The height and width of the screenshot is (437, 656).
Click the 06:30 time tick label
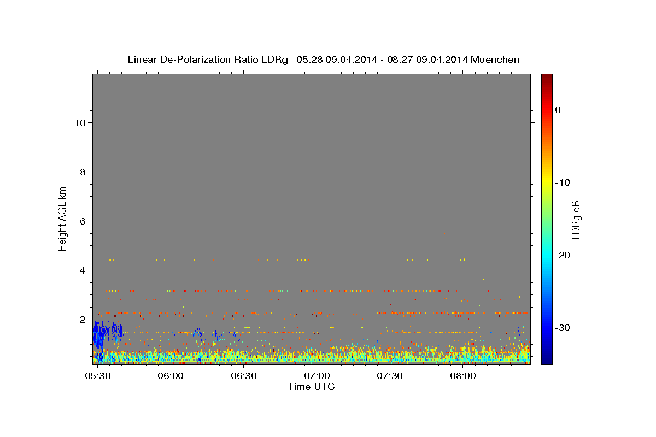coord(244,376)
